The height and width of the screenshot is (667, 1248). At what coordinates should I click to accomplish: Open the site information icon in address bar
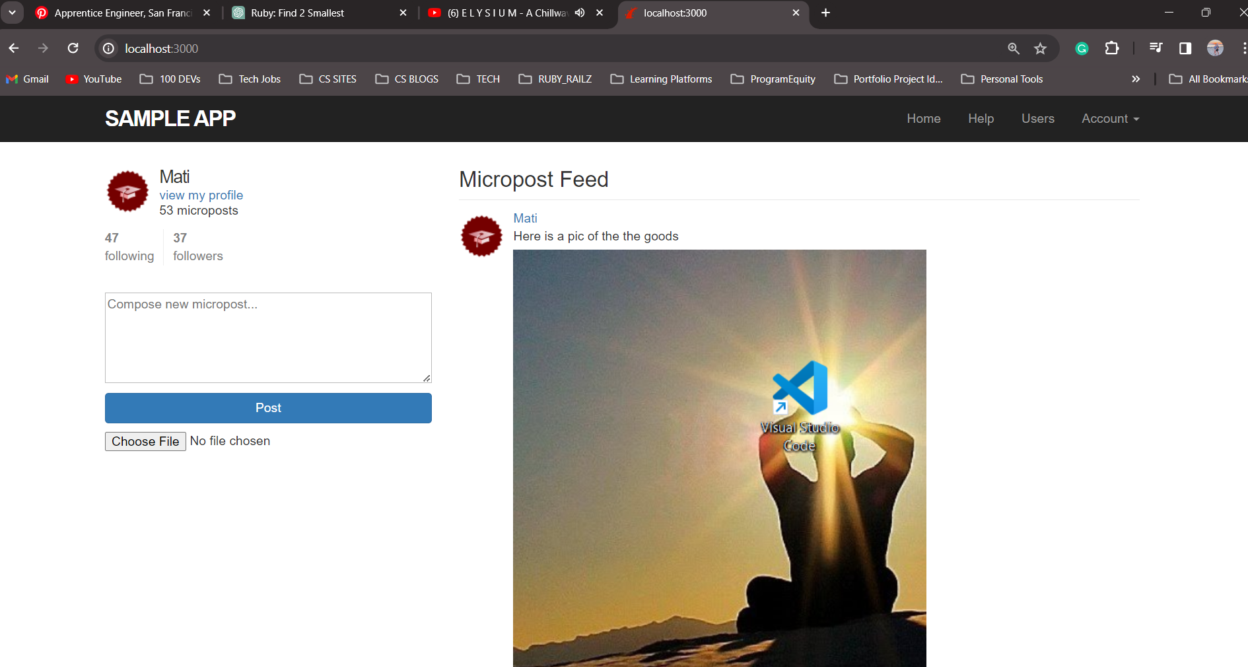(x=109, y=48)
